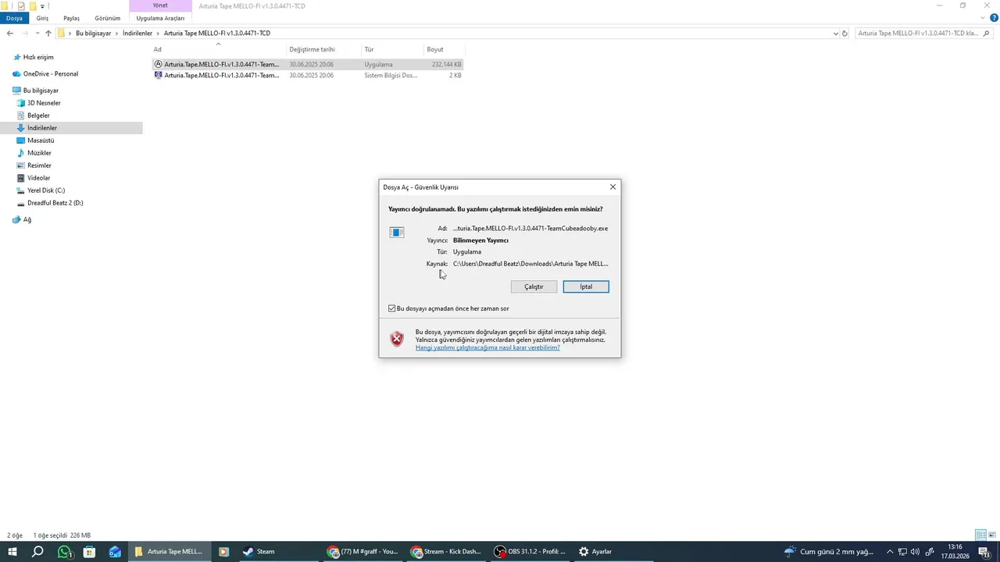Select the Sistem Bilgisi Dosyası file row

point(308,75)
